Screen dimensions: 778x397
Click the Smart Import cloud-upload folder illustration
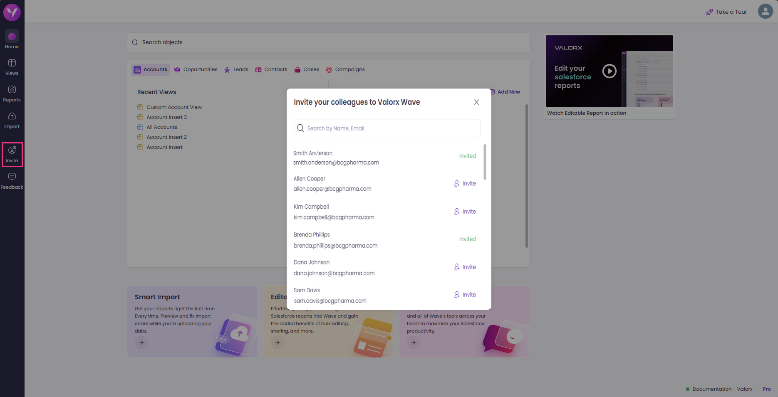pos(236,335)
